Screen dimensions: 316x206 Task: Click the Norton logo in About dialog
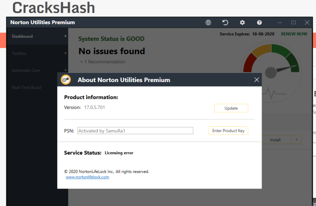pyautogui.click(x=66, y=80)
